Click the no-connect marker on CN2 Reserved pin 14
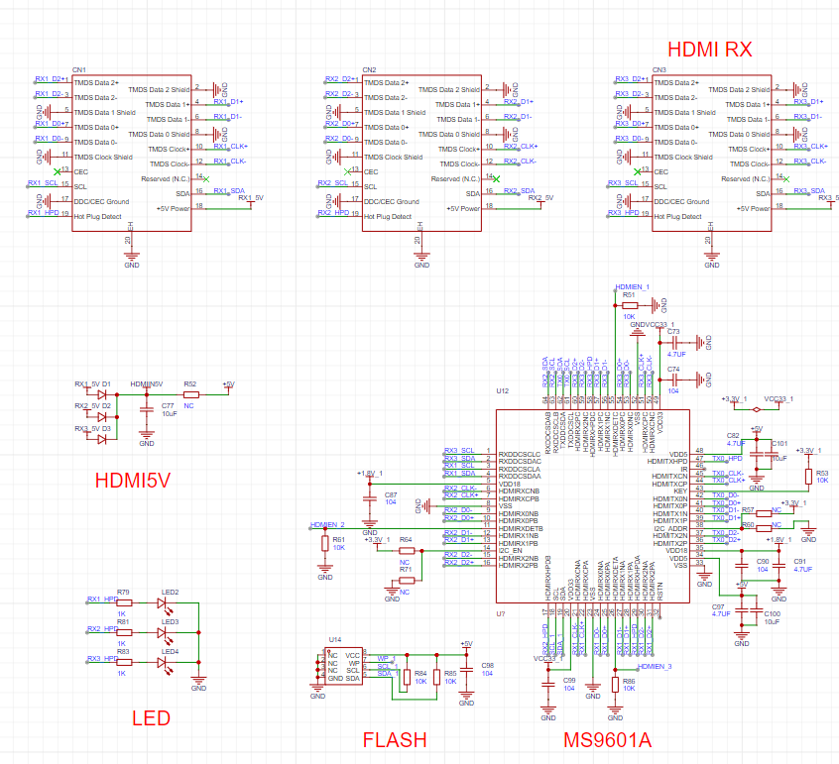The height and width of the screenshot is (764, 839). [497, 179]
